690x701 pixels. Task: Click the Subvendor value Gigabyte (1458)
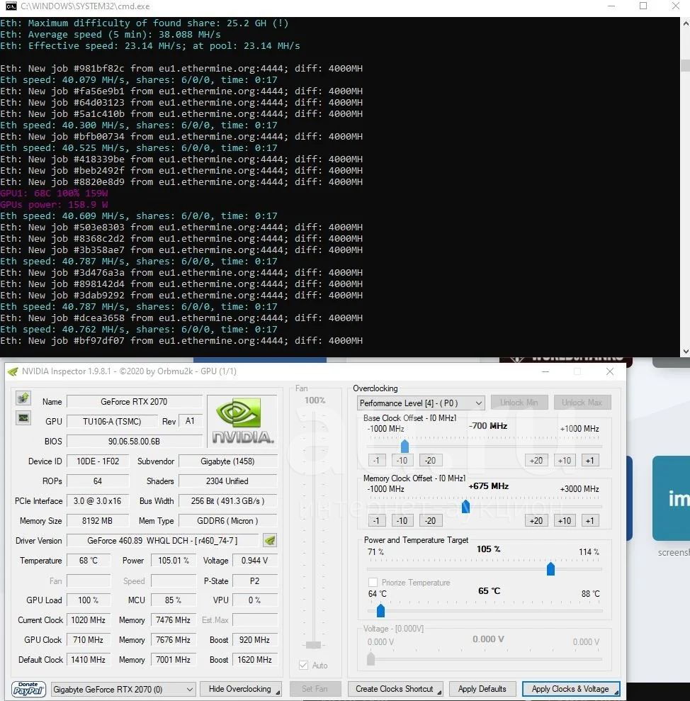tap(227, 461)
